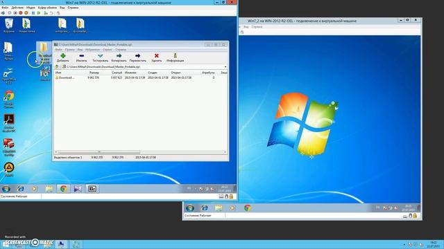Click the lock icon in Win7 VM status bar
444x249 pixels.
click(x=231, y=196)
